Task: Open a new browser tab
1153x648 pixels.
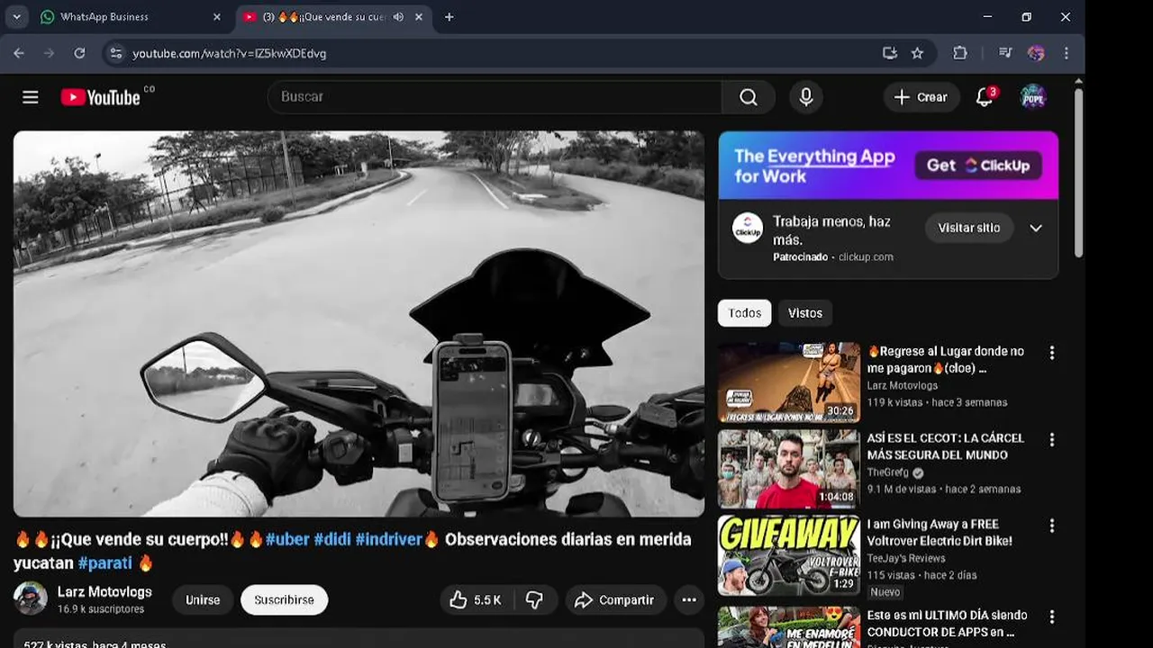Action: tap(449, 17)
